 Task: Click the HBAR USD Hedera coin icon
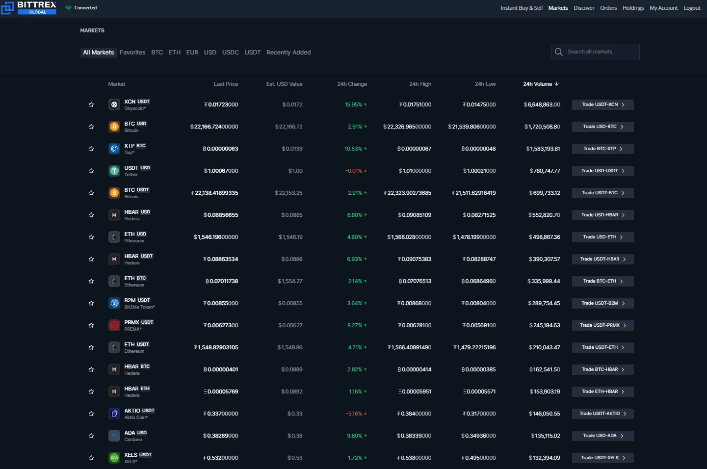tap(114, 215)
